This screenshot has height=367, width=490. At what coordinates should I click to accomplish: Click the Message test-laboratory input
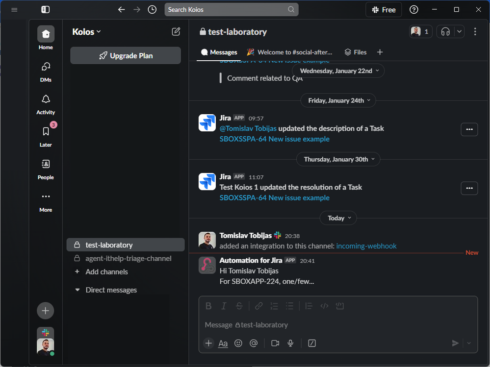click(338, 325)
